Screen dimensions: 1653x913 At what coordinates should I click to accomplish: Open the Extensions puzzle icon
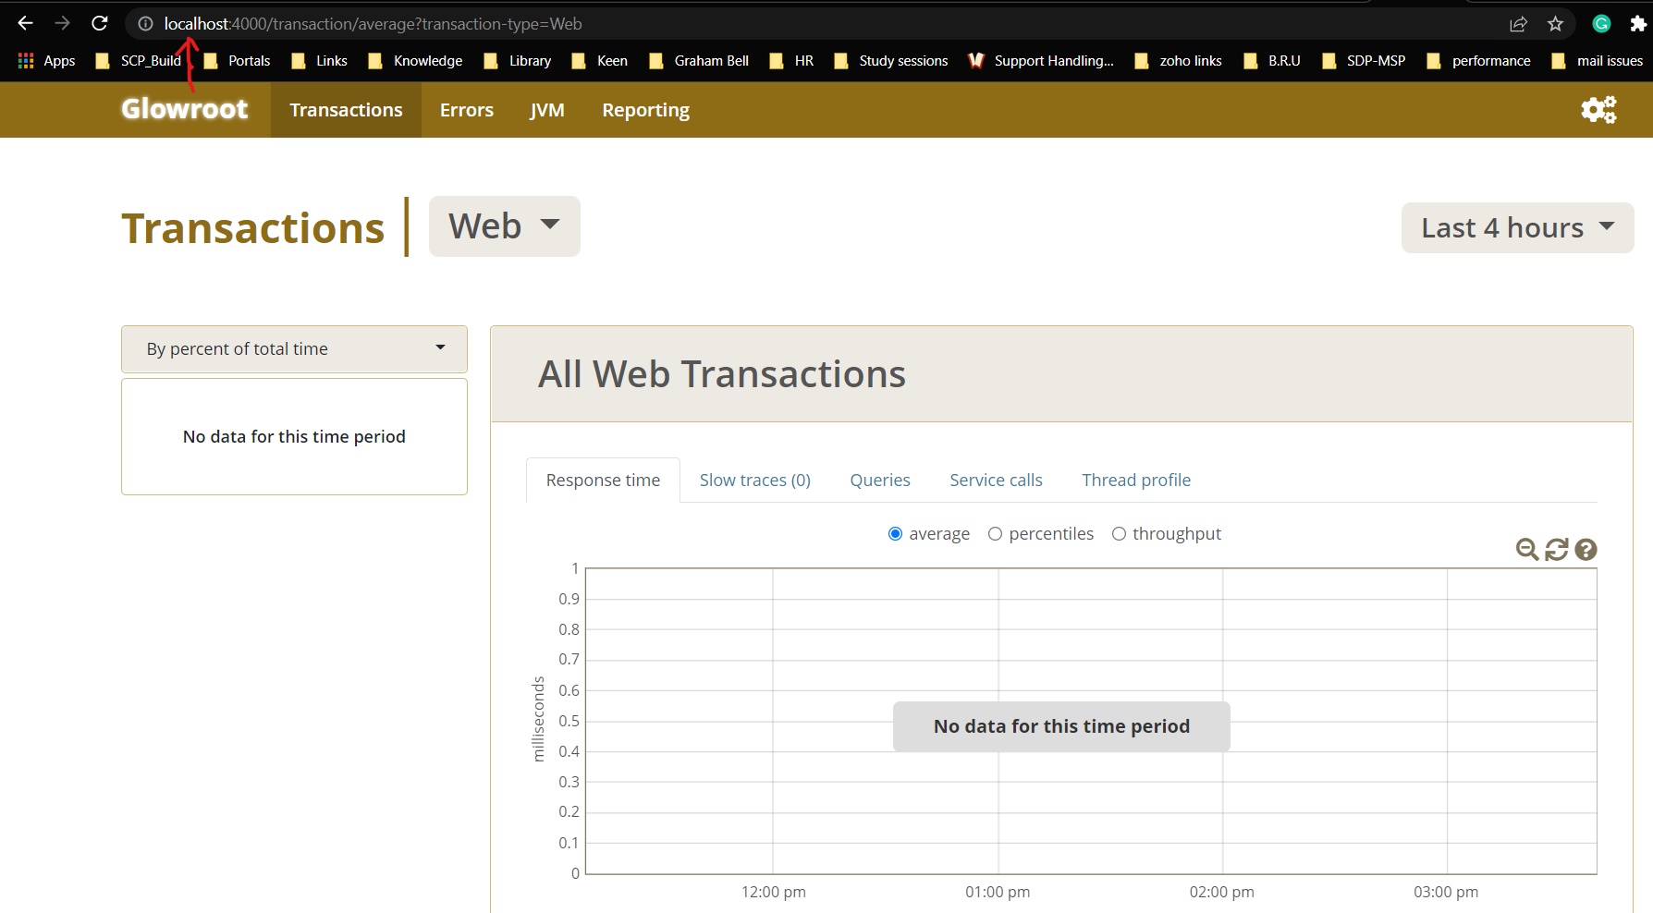tap(1637, 24)
